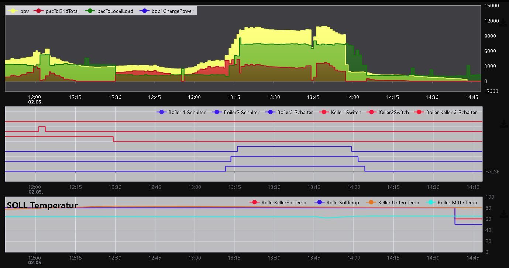Click 13:00 label under the temperature chart
The image size is (509, 268).
pyautogui.click(x=195, y=258)
